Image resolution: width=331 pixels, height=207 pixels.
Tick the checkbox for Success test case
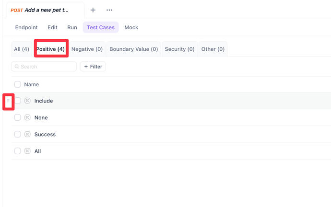[18, 135]
